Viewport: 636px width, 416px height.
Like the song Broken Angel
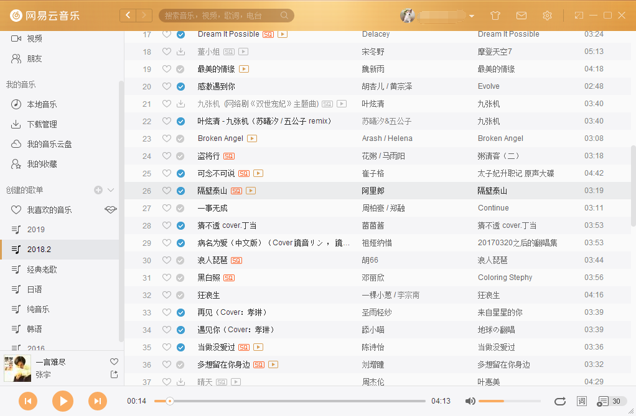[167, 138]
